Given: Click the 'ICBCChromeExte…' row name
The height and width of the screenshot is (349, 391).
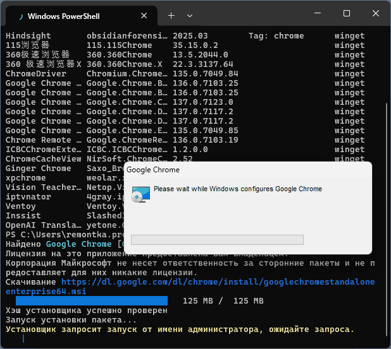Looking at the screenshot, I should click(44, 149).
